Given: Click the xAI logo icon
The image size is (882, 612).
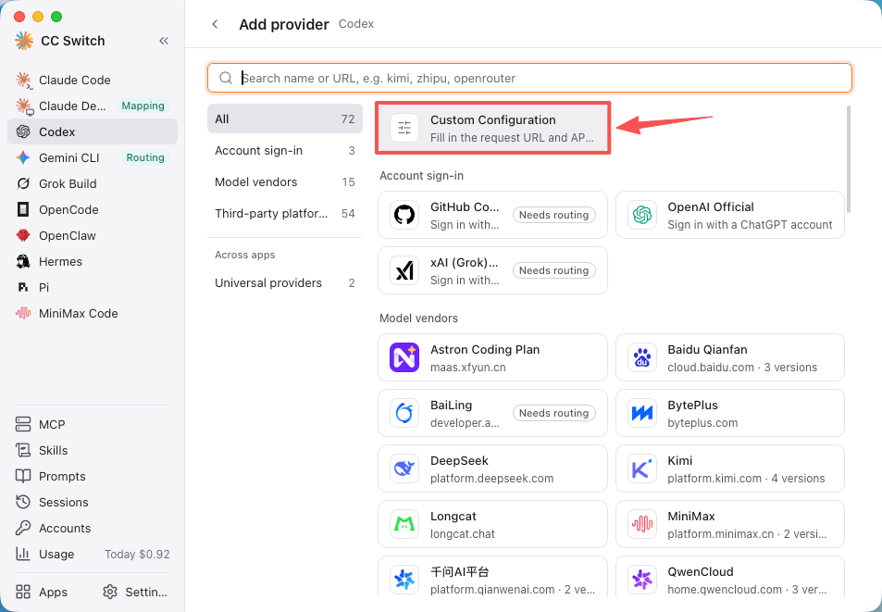Looking at the screenshot, I should (x=404, y=270).
